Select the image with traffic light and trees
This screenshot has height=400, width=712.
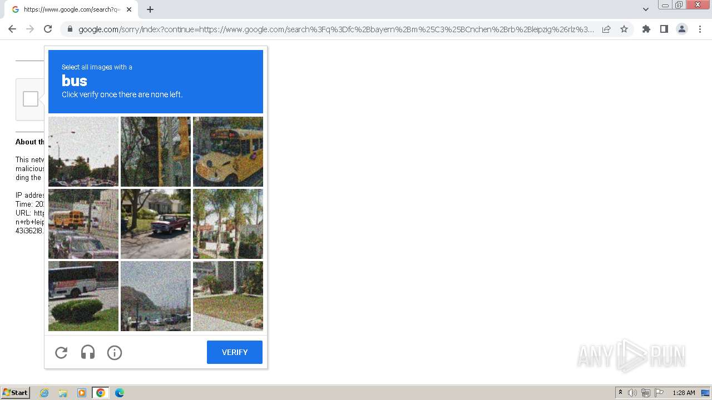coord(156,152)
